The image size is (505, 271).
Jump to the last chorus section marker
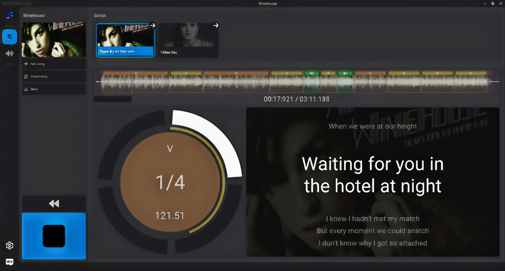click(x=471, y=73)
